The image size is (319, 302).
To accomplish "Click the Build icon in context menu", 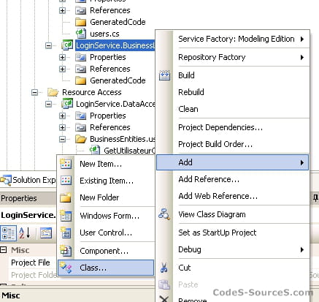I will point(164,75).
